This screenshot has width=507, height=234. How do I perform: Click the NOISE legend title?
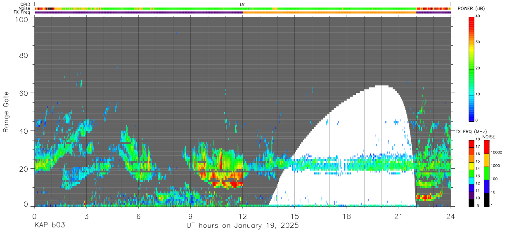(x=488, y=137)
